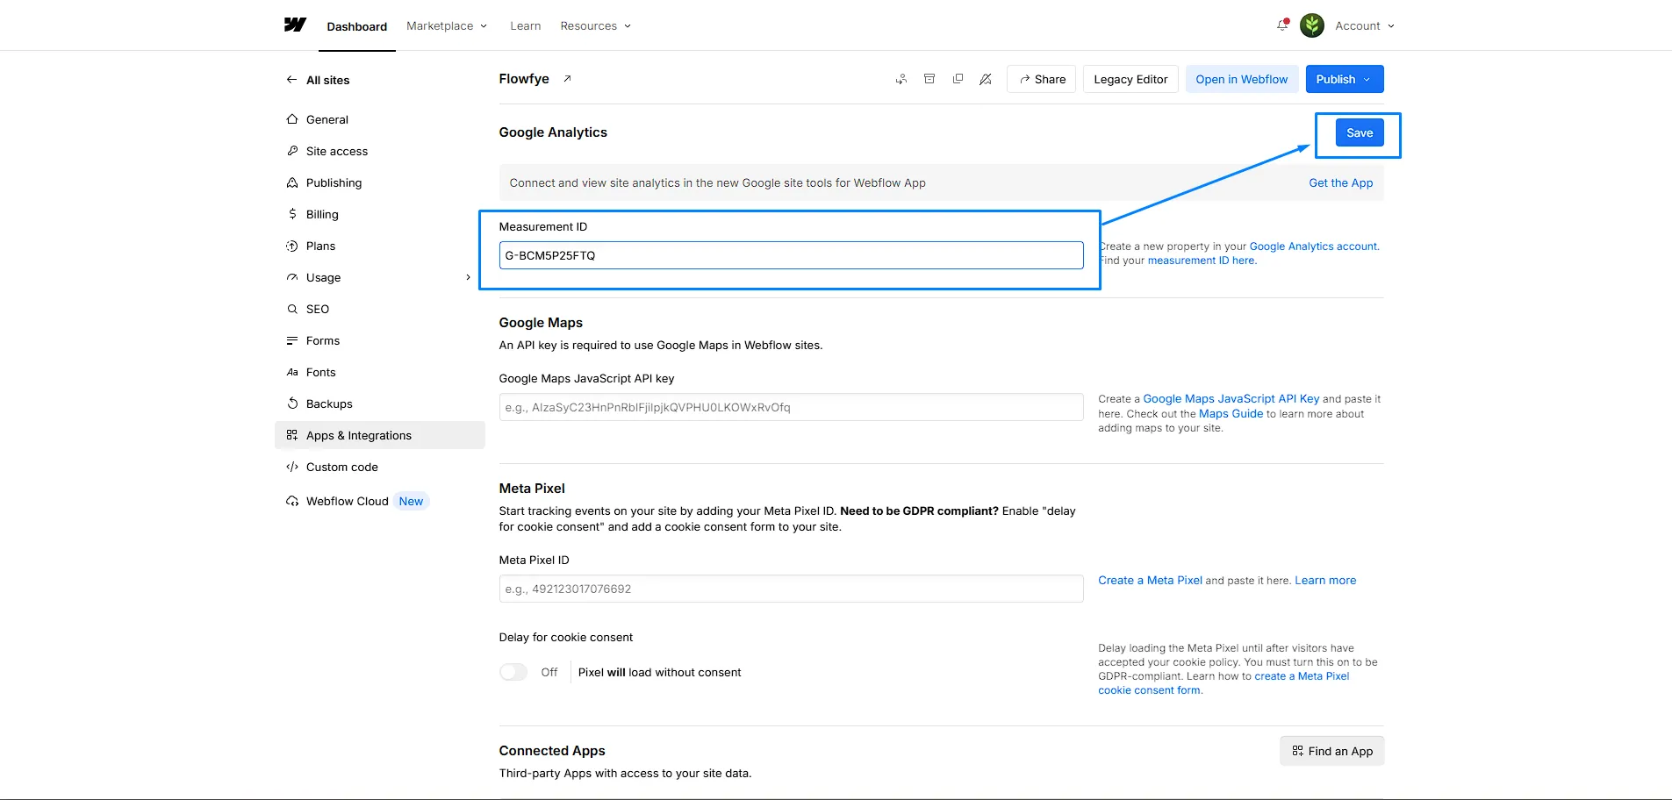The image size is (1672, 800).
Task: Click the Find an App button
Action: point(1331,751)
